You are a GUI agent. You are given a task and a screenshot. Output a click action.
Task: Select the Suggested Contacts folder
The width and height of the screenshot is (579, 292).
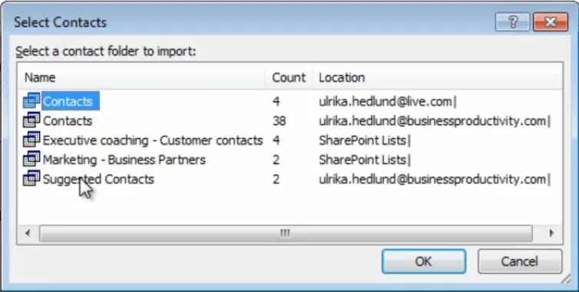pos(98,179)
